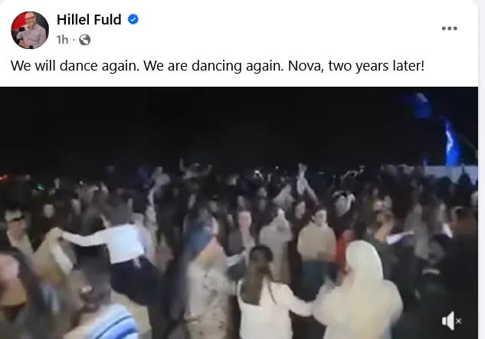Click the blue verified badge
The height and width of the screenshot is (339, 485).
(133, 19)
